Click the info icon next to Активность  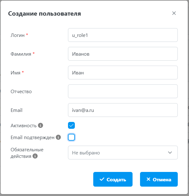point(41,125)
